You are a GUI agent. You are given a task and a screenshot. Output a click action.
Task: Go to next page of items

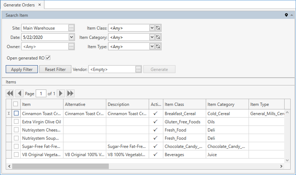(61, 93)
